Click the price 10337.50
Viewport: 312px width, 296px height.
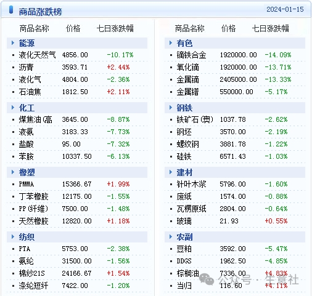[76, 156]
